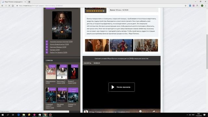Open the third top-list link, Капитан Марвел (2019)
The height and width of the screenshot is (117, 208).
tap(58, 47)
